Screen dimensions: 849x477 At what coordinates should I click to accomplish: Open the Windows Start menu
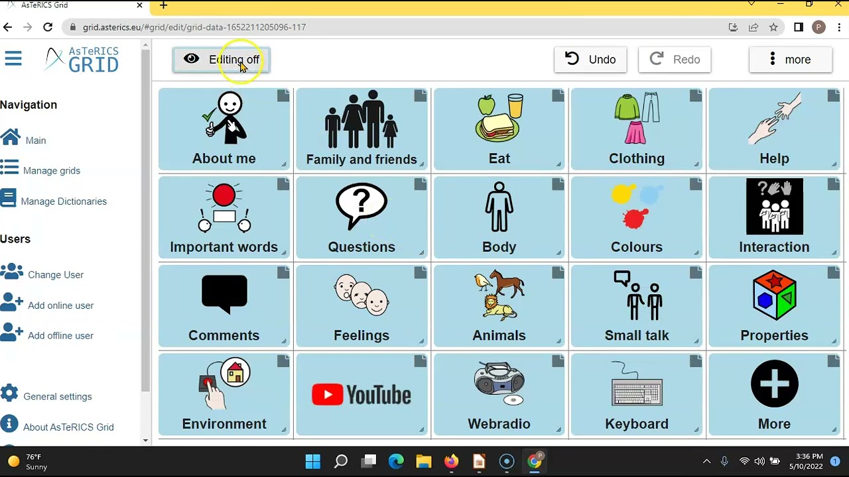[312, 461]
